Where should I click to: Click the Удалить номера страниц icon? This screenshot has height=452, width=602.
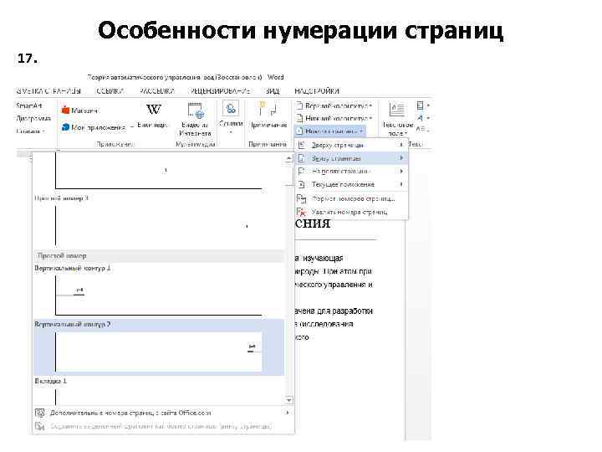tap(302, 212)
